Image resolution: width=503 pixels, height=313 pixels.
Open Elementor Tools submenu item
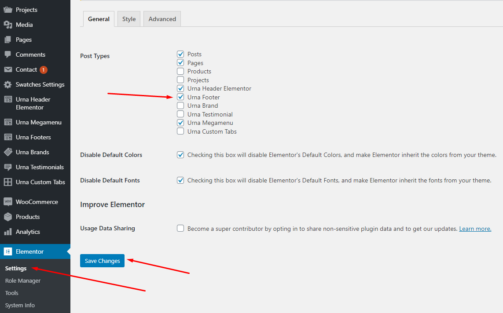(11, 293)
